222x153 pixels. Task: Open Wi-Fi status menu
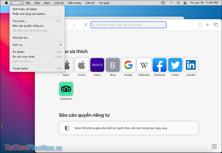pyautogui.click(x=171, y=3)
